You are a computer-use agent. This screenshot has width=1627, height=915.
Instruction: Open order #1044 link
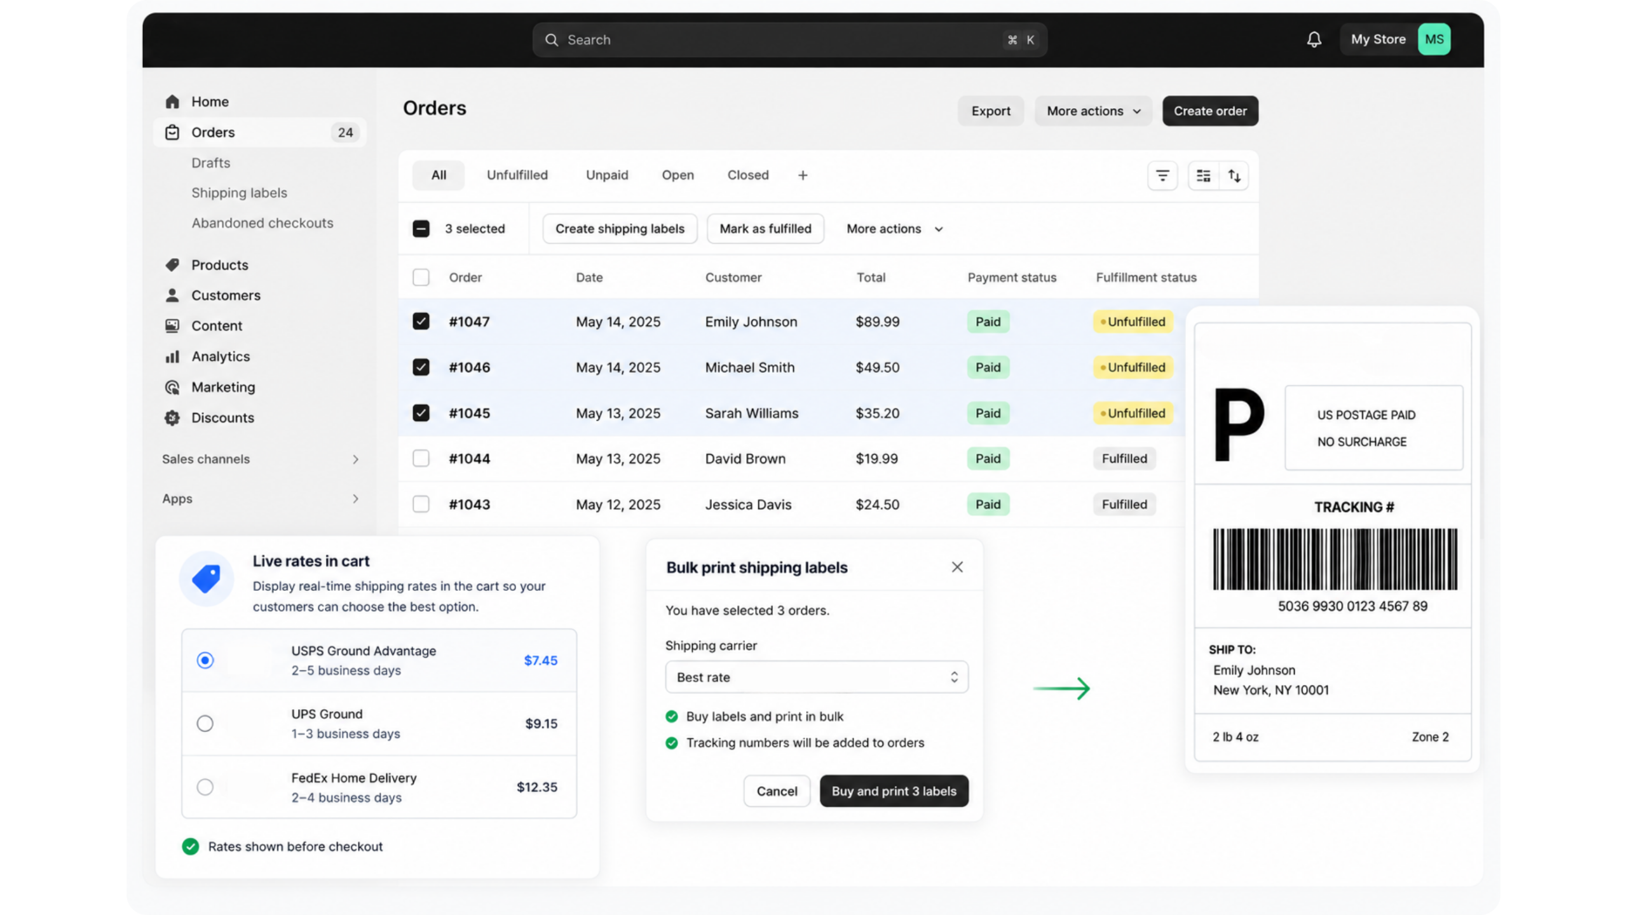tap(468, 458)
